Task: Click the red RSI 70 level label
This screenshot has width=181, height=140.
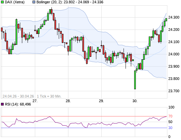Action: (170, 116)
